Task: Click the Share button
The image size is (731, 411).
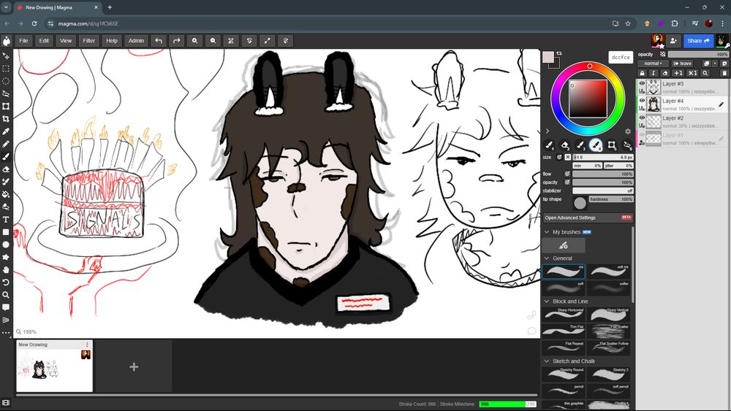Action: click(698, 41)
